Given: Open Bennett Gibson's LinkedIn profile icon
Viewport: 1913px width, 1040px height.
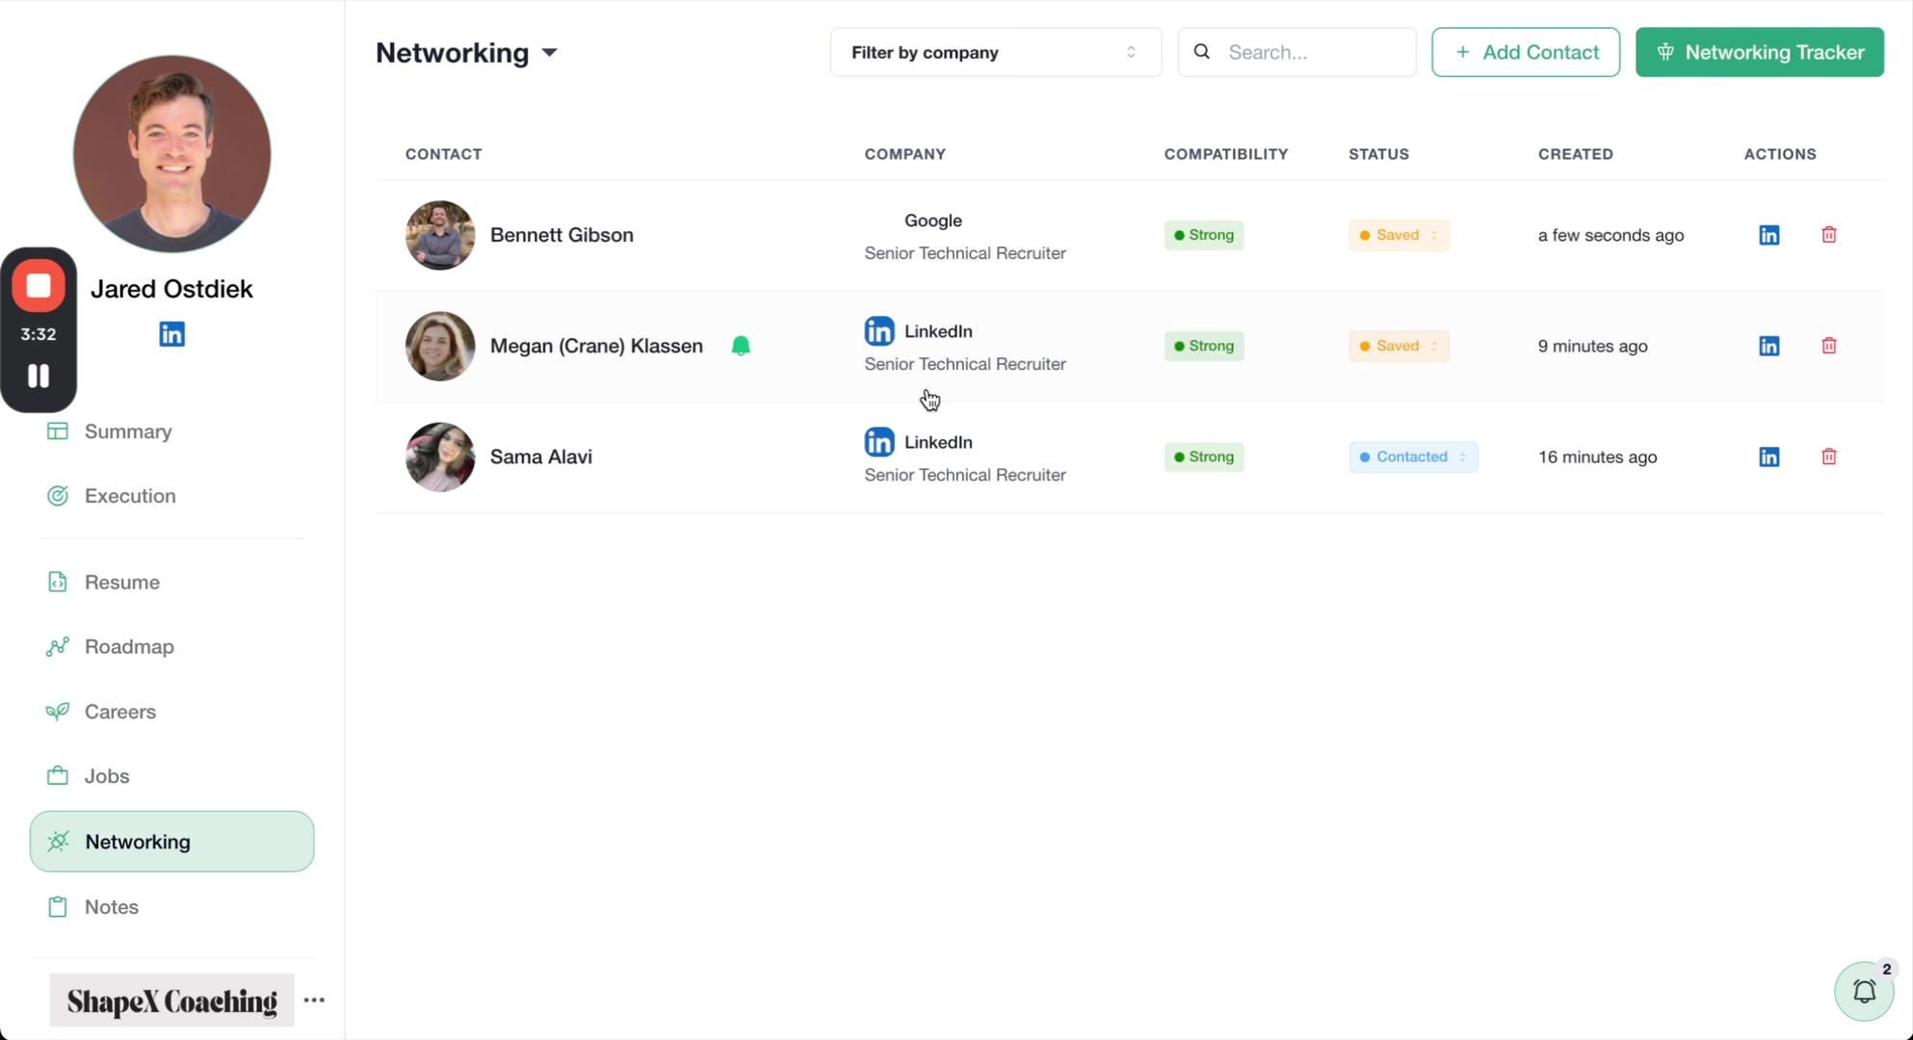Looking at the screenshot, I should tap(1769, 234).
